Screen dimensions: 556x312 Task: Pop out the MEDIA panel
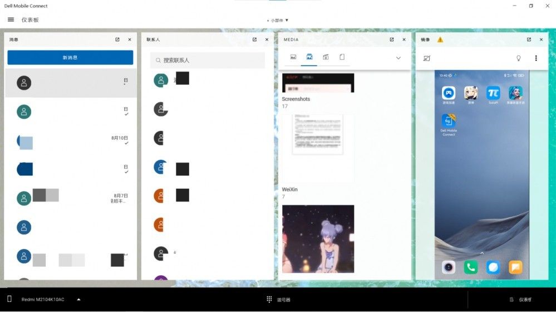coord(392,39)
